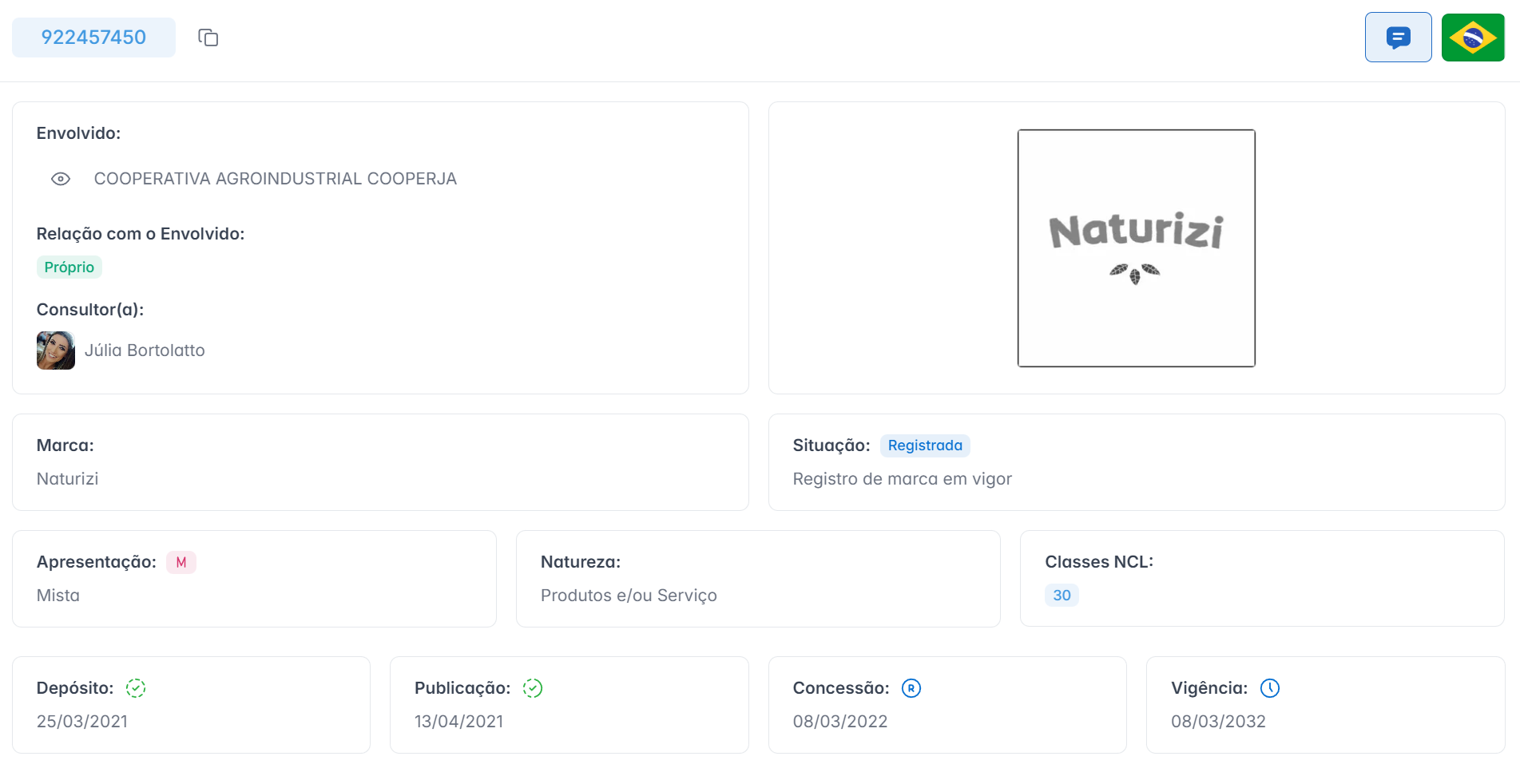1520x772 pixels.
Task: Click the Apresentação label
Action: (97, 562)
